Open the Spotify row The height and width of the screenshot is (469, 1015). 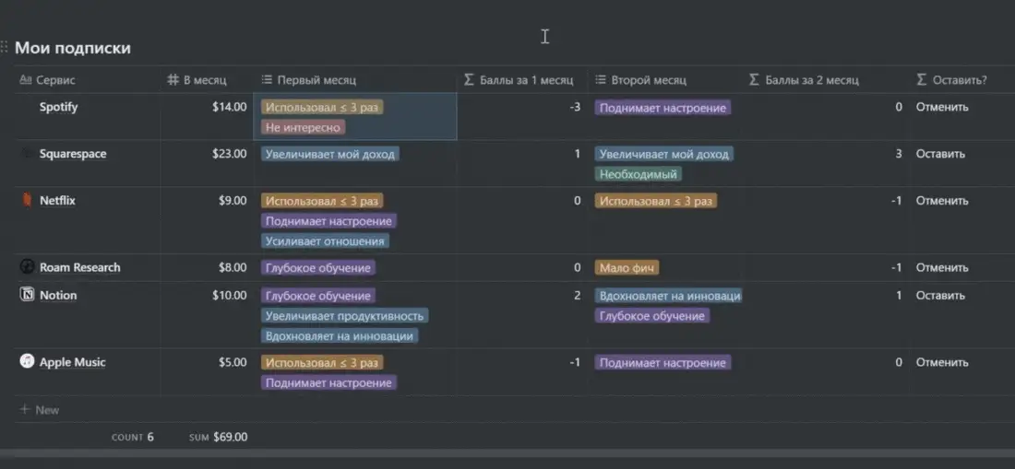coord(58,107)
